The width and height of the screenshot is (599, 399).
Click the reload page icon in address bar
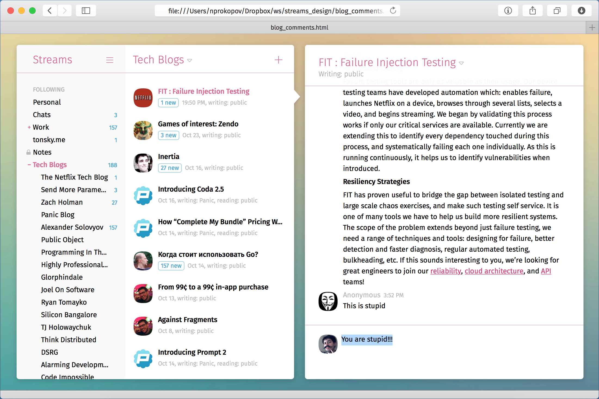coord(393,11)
